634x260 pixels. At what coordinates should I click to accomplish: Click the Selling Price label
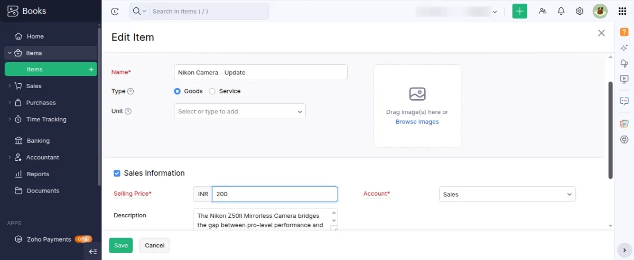click(x=133, y=194)
